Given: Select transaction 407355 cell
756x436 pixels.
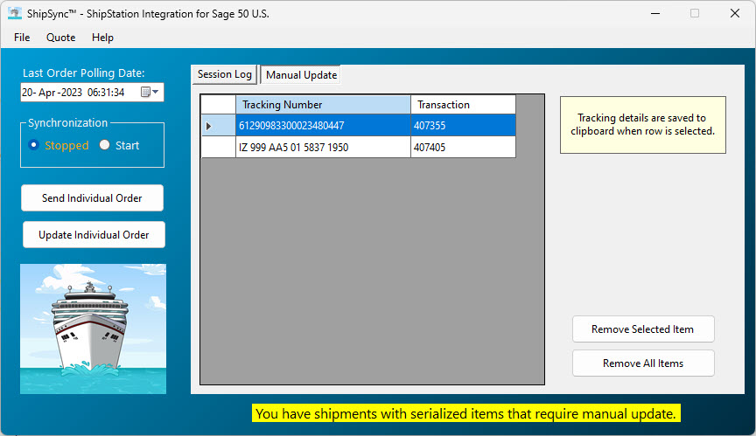Looking at the screenshot, I should coord(464,125).
